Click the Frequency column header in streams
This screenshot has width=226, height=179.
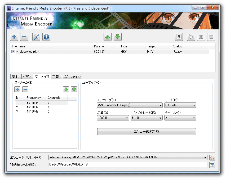[36, 98]
